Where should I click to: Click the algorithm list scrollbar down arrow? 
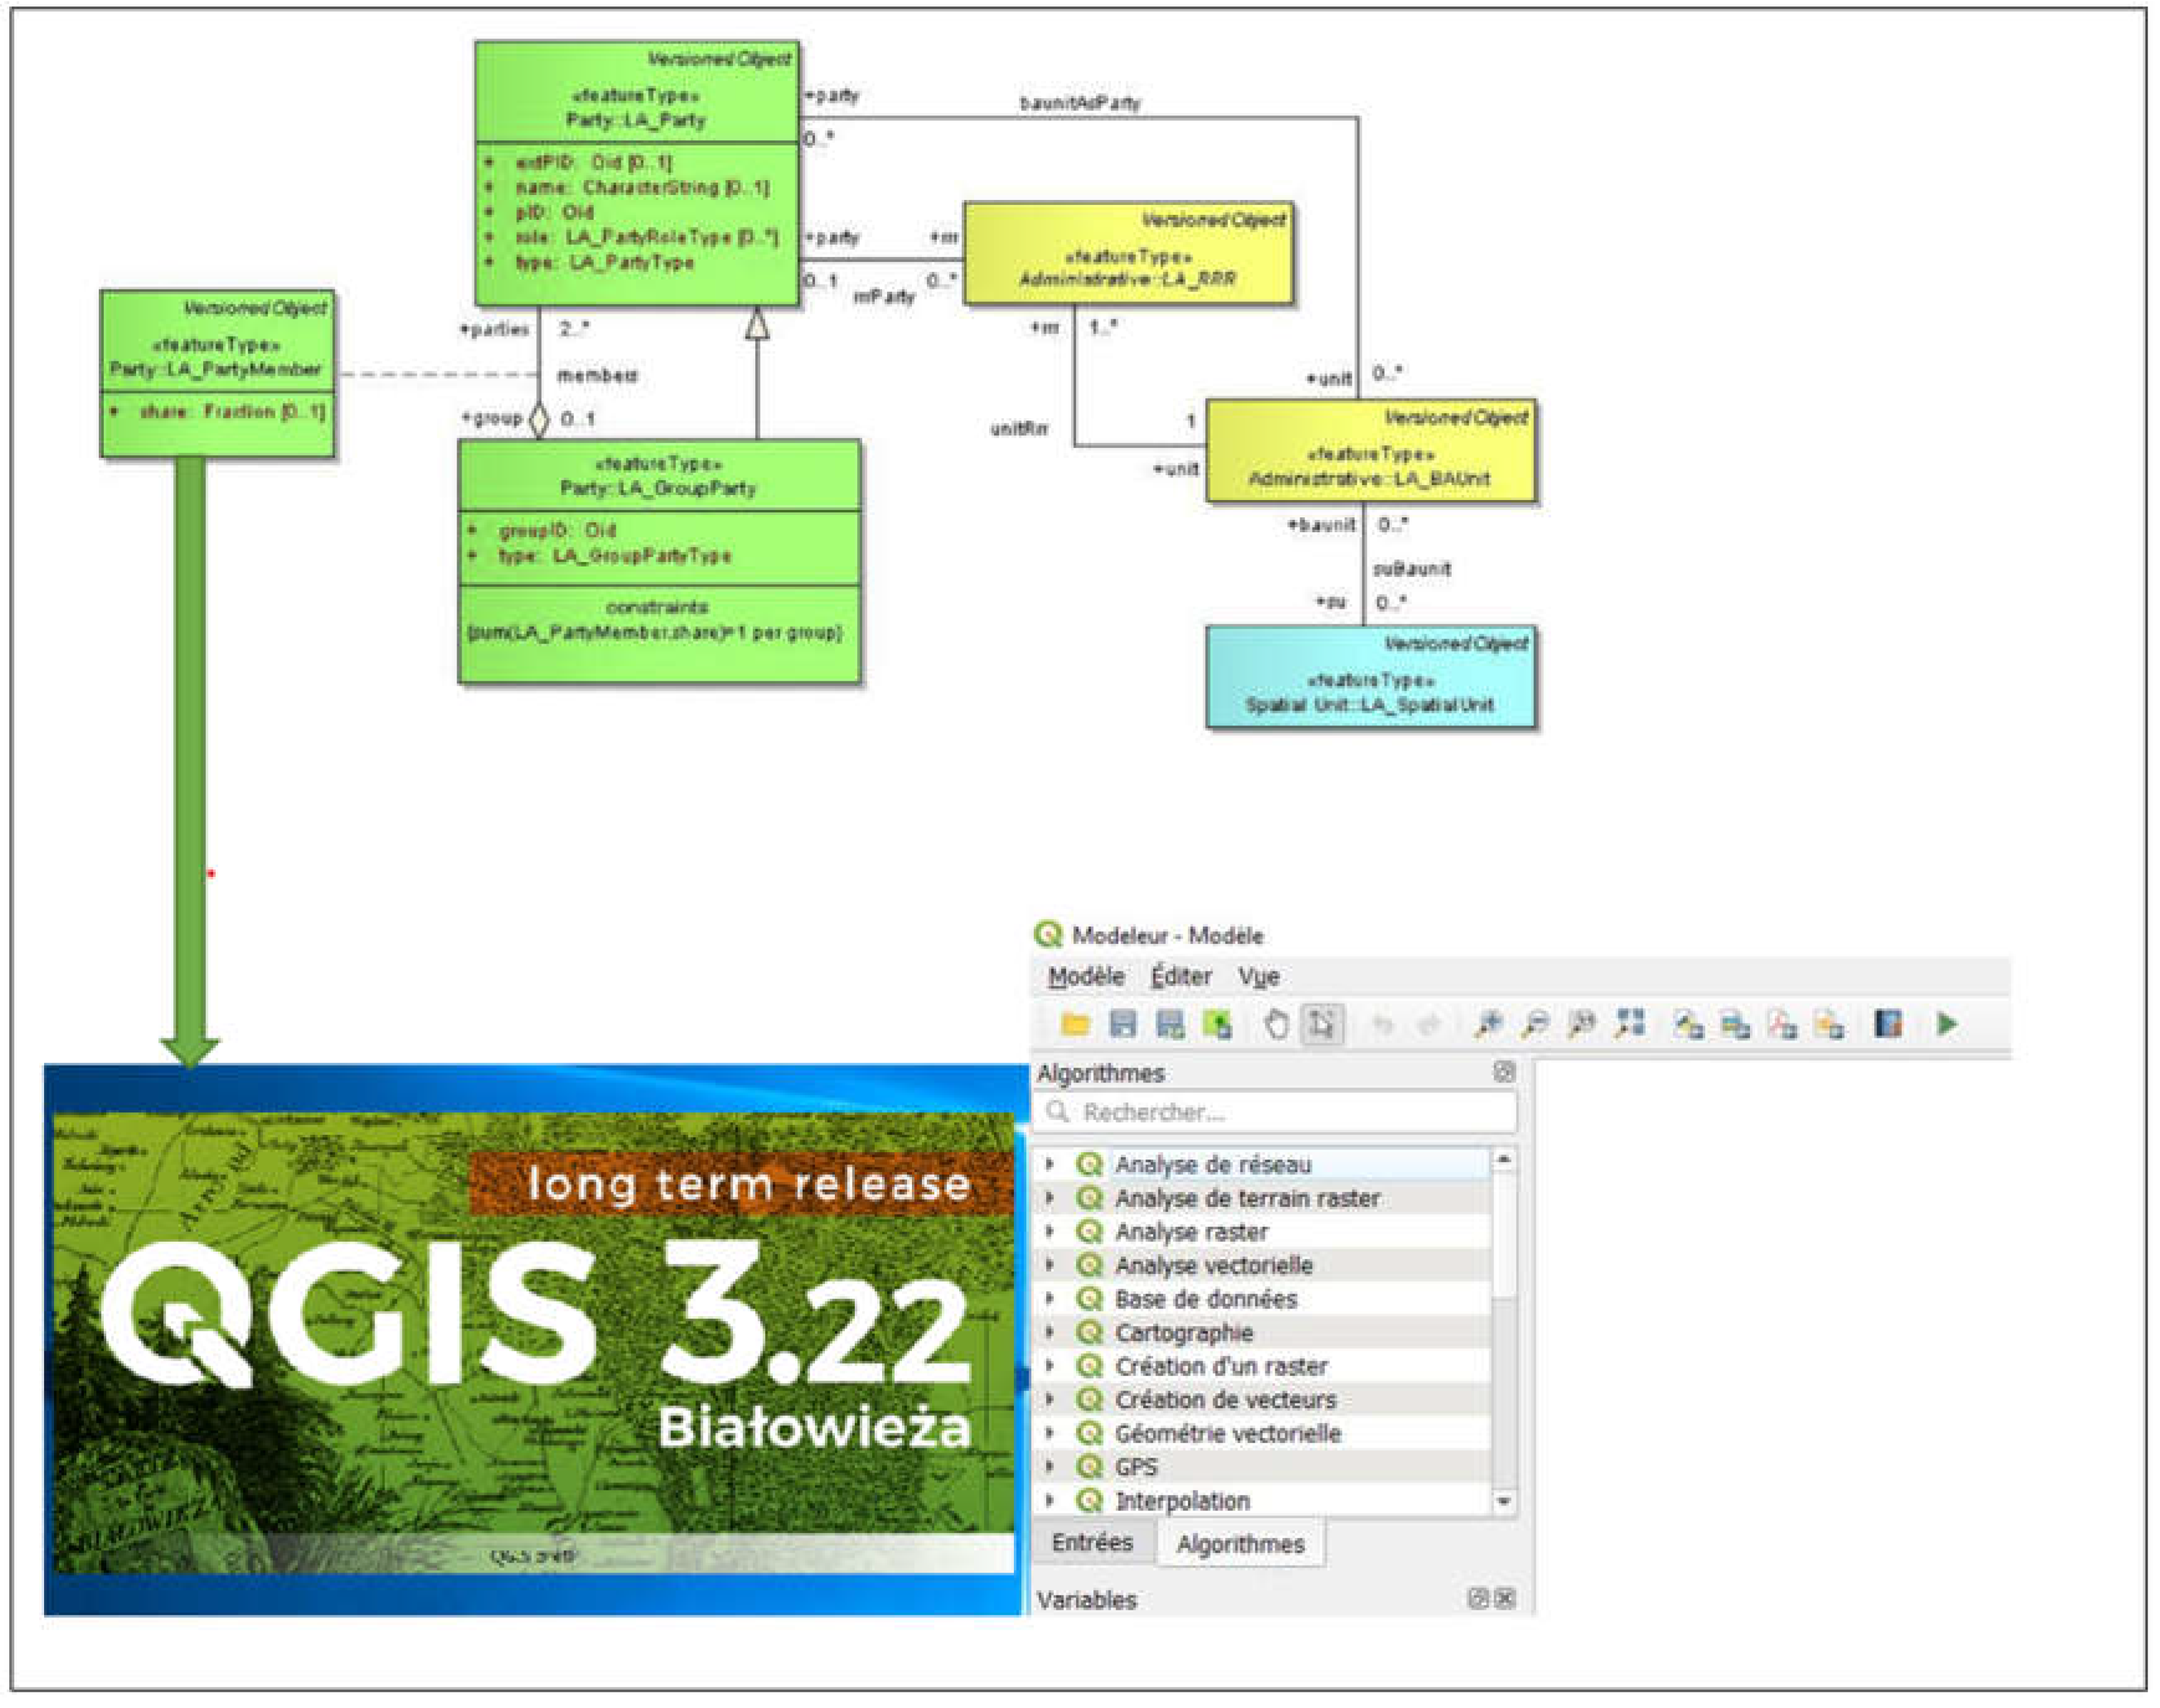1503,1501
